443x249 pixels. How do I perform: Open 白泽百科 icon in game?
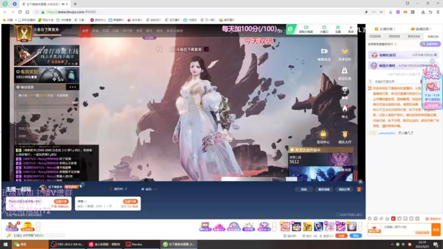tap(344, 54)
